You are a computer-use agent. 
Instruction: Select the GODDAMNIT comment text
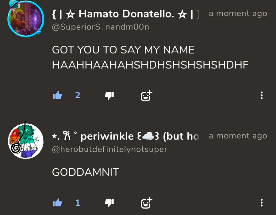pos(86,172)
